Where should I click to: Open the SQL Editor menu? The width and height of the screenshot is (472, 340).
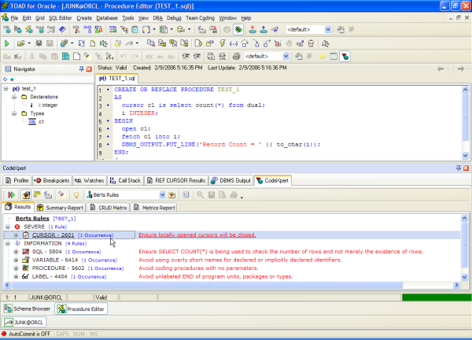(61, 18)
